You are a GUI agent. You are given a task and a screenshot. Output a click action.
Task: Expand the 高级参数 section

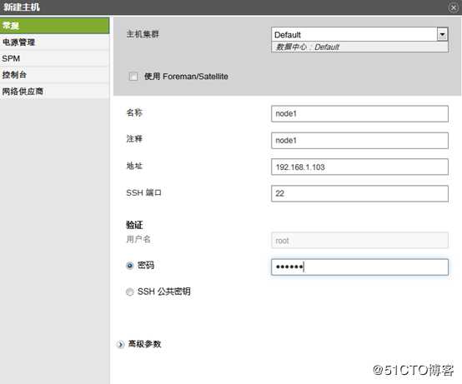click(120, 344)
